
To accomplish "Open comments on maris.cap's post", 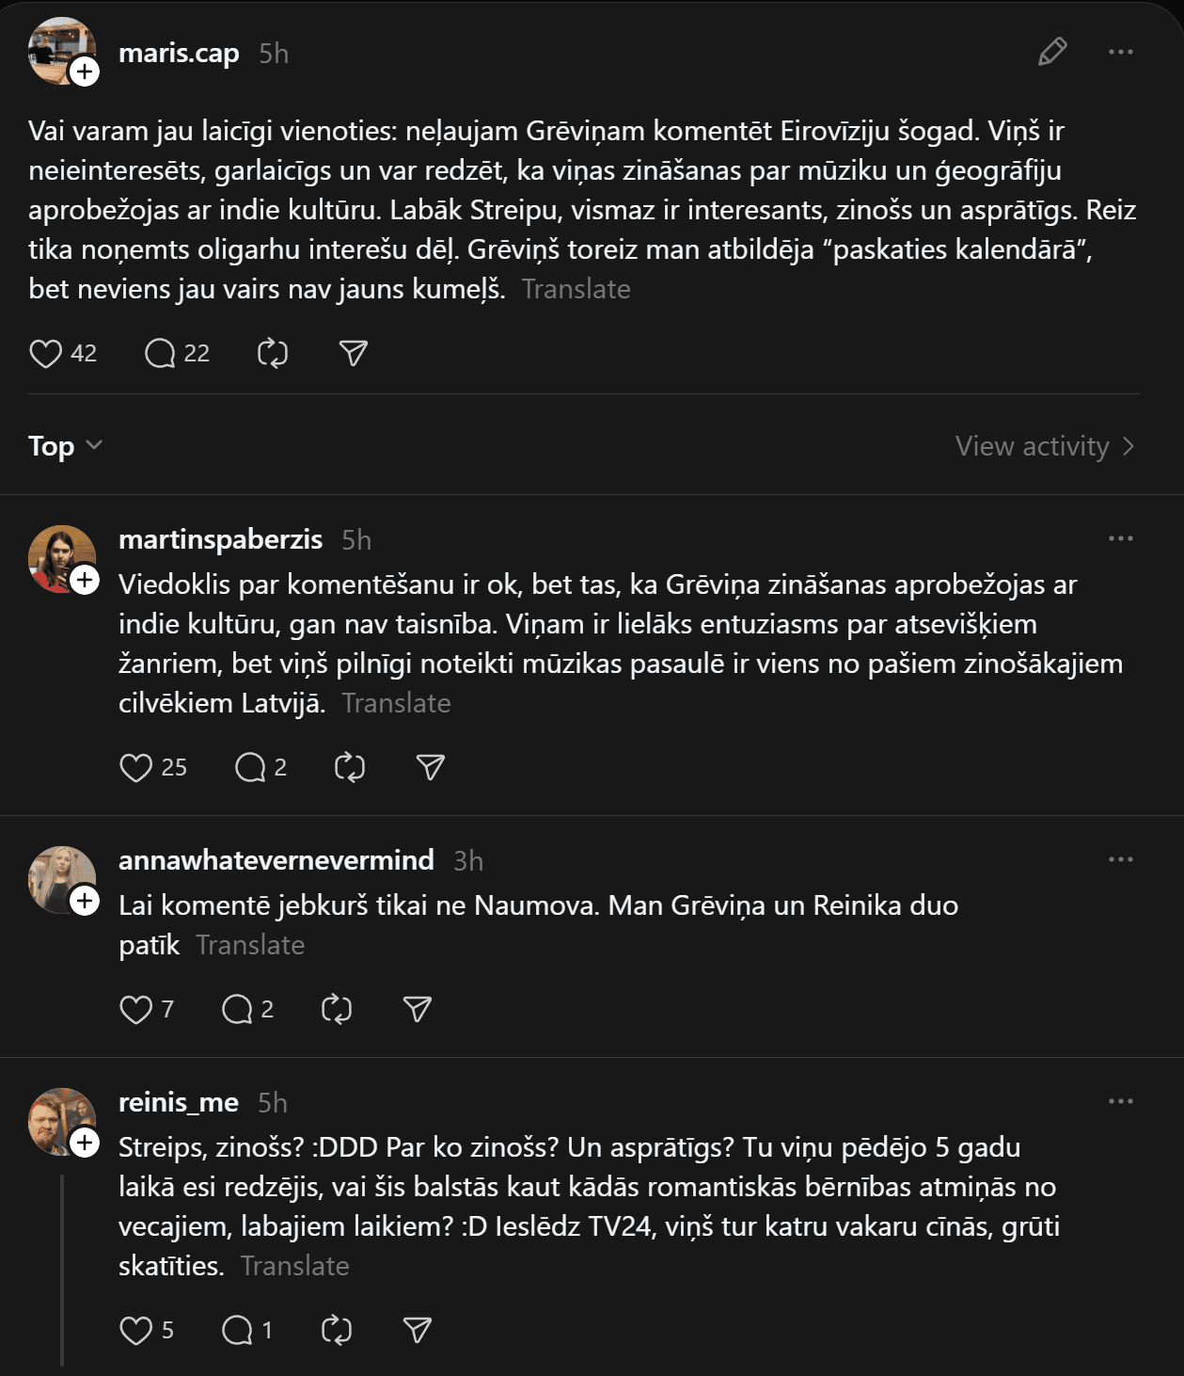I will (161, 354).
